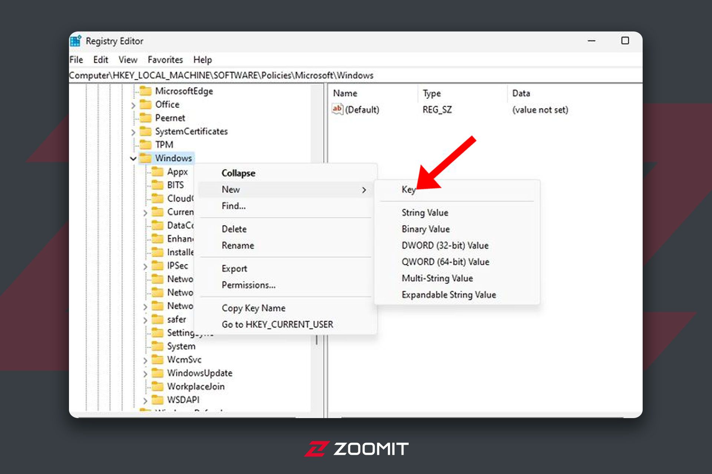This screenshot has height=474, width=712.
Task: Open the New submenu arrow
Action: click(364, 190)
